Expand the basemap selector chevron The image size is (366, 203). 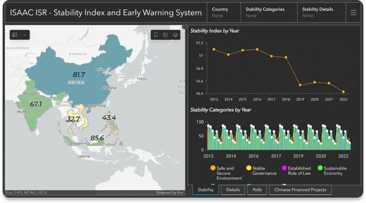coord(25,35)
